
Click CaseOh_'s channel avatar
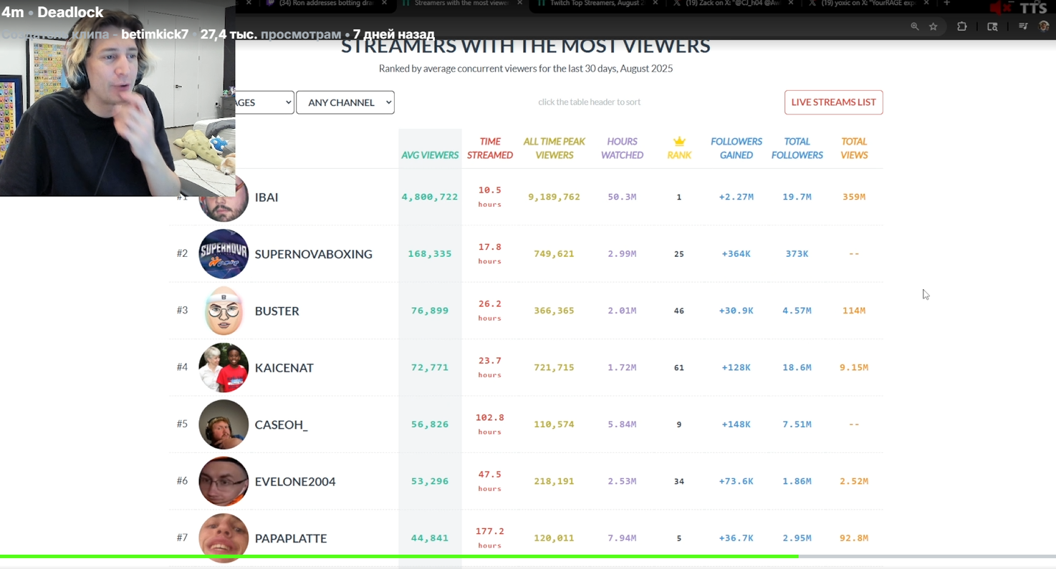224,424
